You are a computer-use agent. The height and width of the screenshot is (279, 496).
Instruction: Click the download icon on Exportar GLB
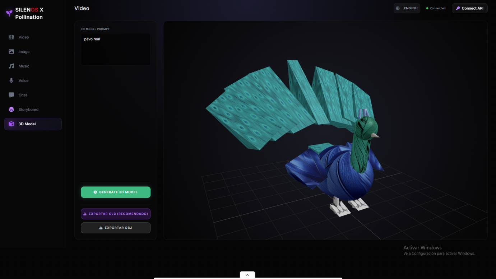pyautogui.click(x=84, y=213)
